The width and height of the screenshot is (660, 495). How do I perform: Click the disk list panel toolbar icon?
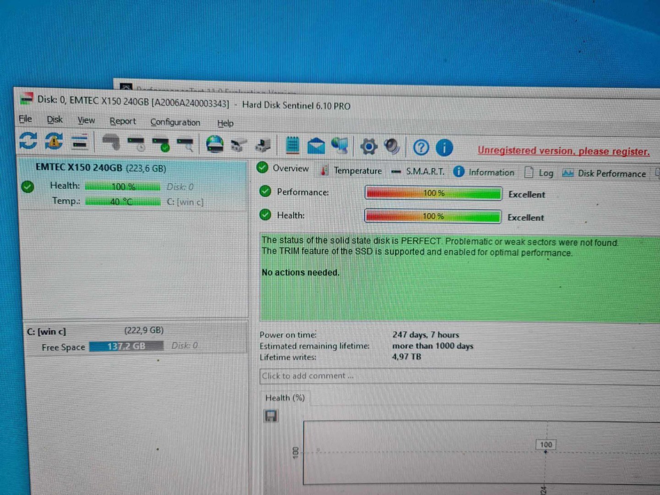pyautogui.click(x=80, y=142)
